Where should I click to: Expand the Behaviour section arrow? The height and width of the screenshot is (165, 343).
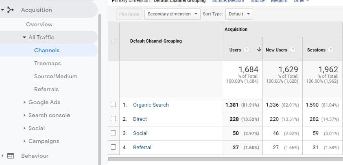click(2, 156)
